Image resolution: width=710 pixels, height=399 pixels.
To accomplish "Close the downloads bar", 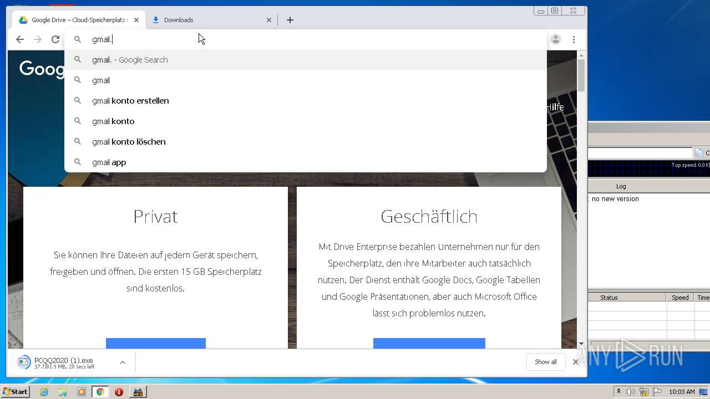I will pos(575,362).
